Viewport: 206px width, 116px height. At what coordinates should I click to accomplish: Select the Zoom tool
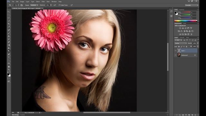9,70
